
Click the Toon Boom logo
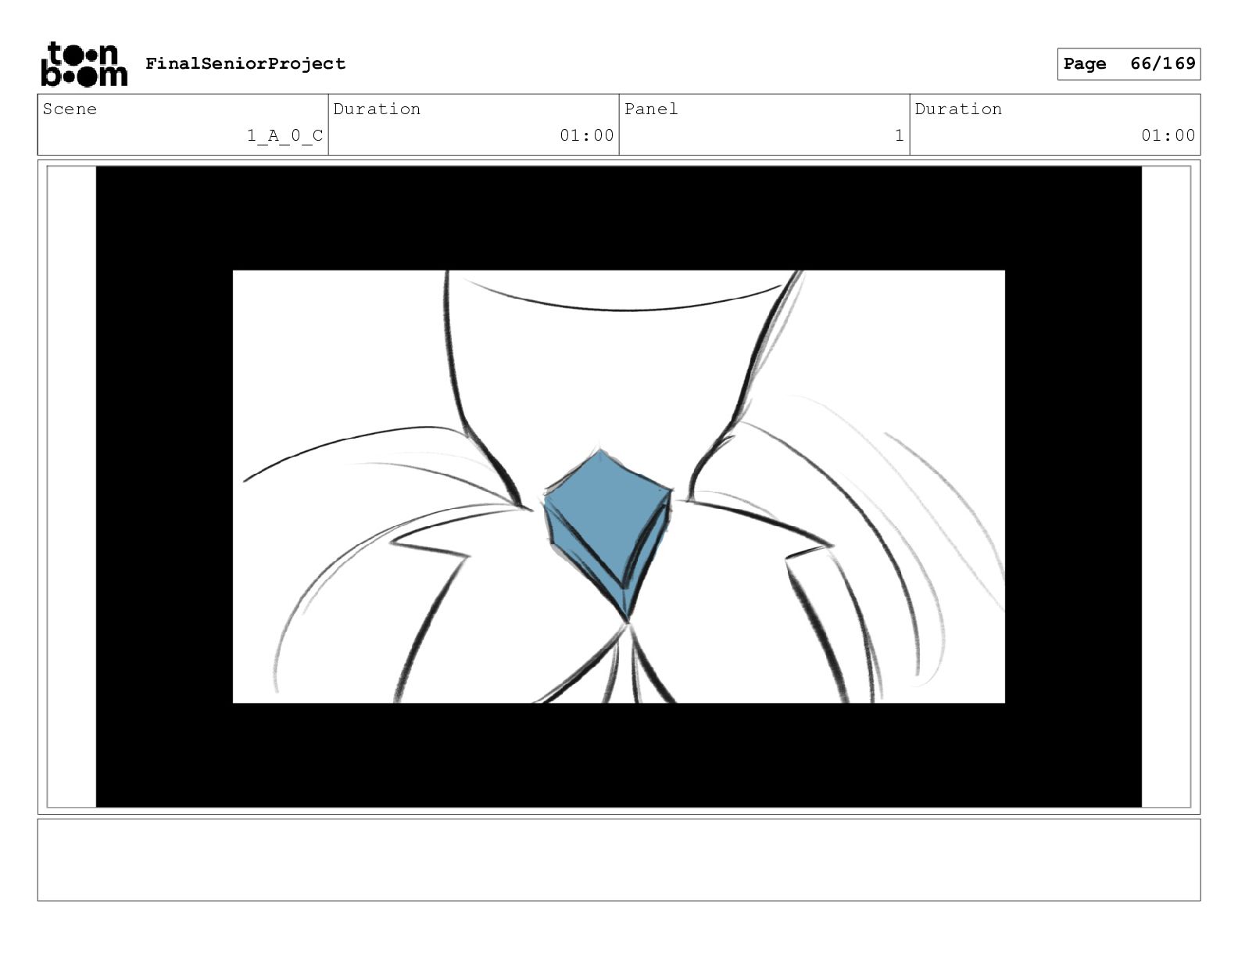[x=84, y=63]
